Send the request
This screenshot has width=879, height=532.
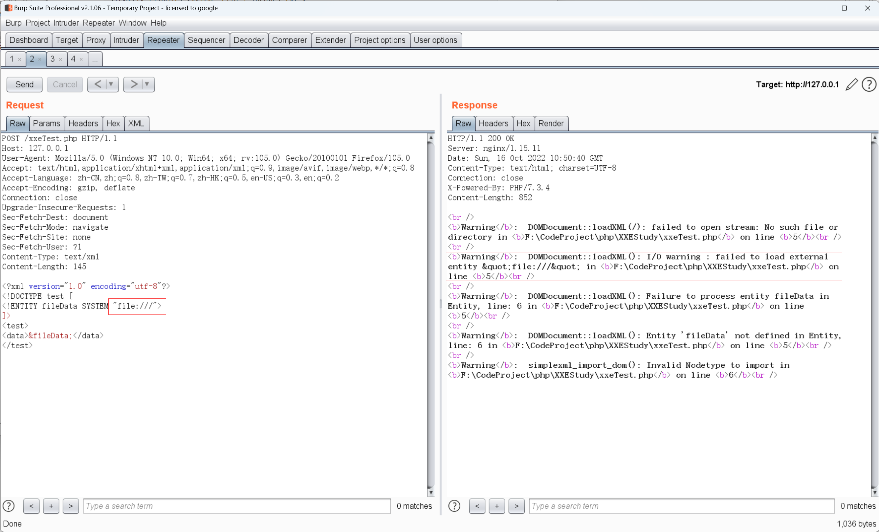(24, 84)
